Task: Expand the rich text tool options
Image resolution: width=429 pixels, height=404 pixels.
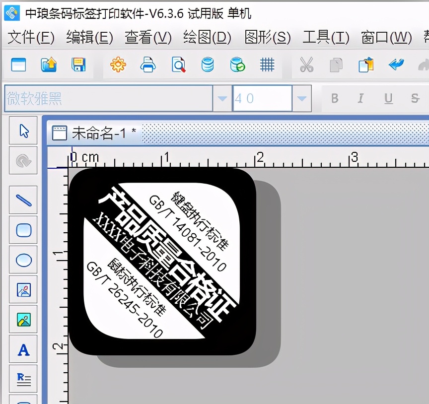Action: coord(23,380)
